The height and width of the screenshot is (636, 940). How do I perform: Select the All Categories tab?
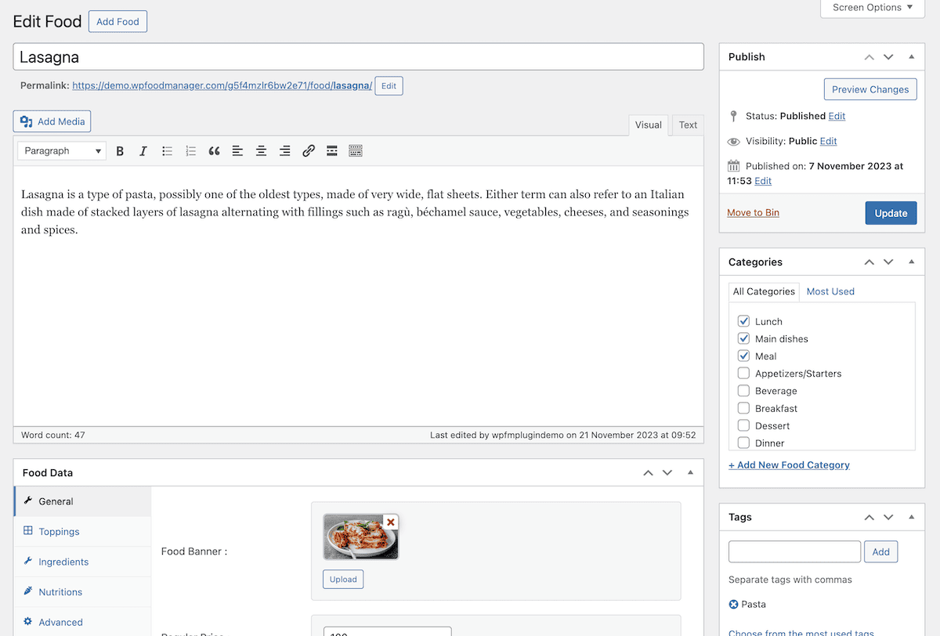764,291
